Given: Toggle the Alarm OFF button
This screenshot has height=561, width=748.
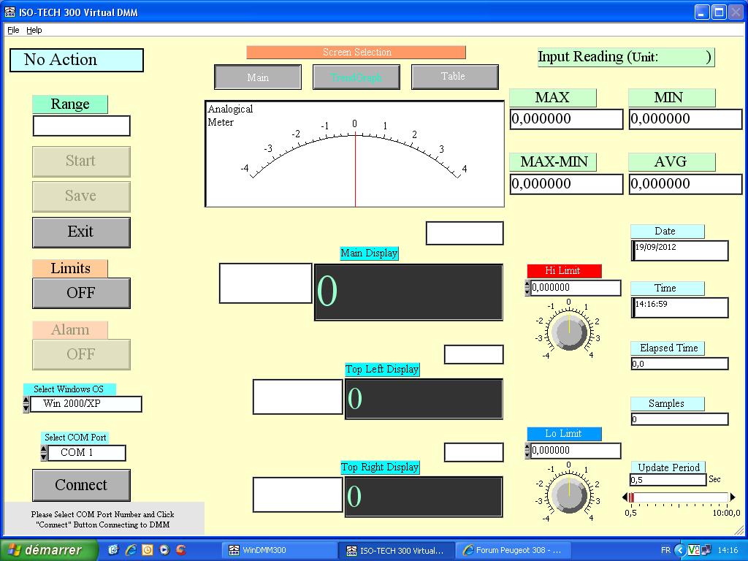Looking at the screenshot, I should pyautogui.click(x=81, y=354).
